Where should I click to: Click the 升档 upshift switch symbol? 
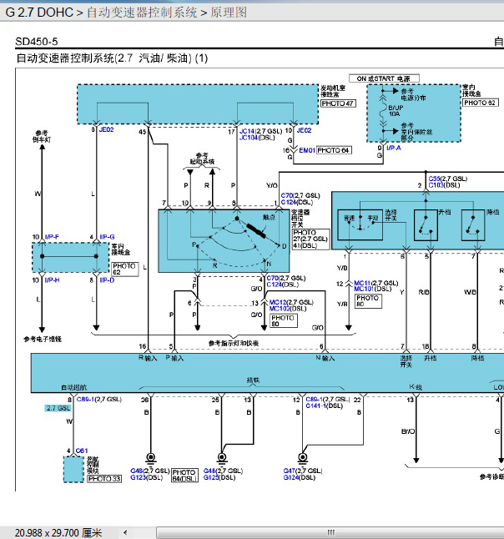426,224
